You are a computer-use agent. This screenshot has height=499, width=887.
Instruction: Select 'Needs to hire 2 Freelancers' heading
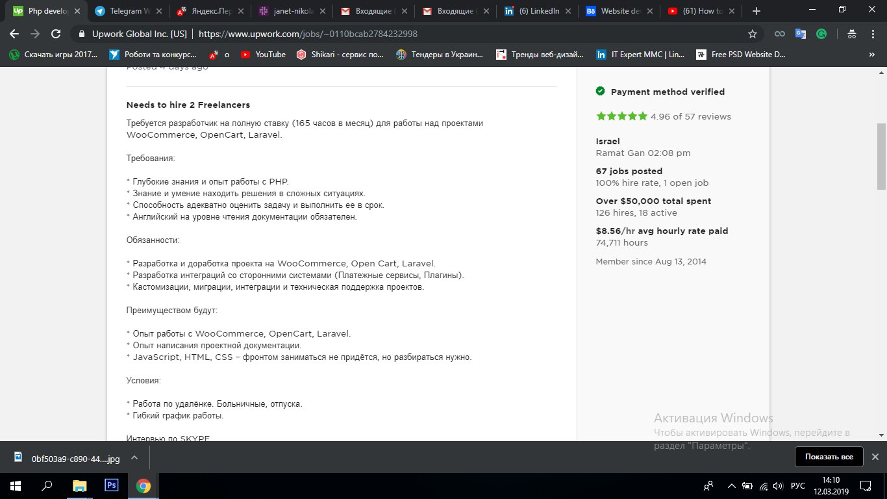point(188,105)
